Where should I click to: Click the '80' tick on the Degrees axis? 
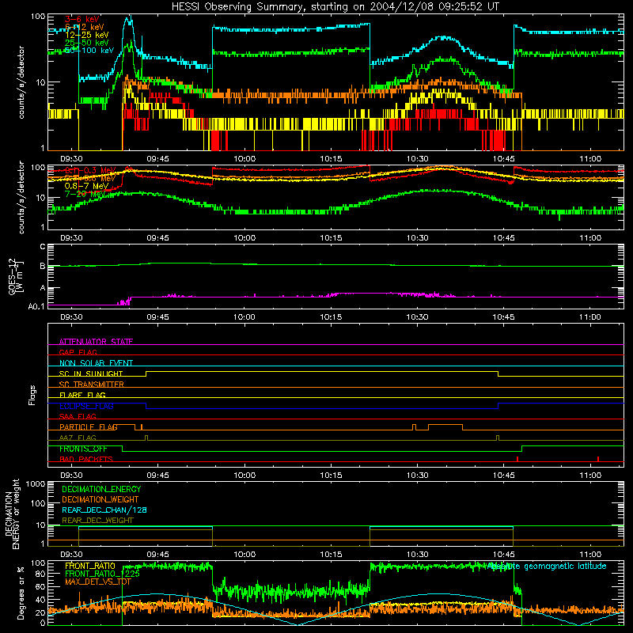(40, 574)
